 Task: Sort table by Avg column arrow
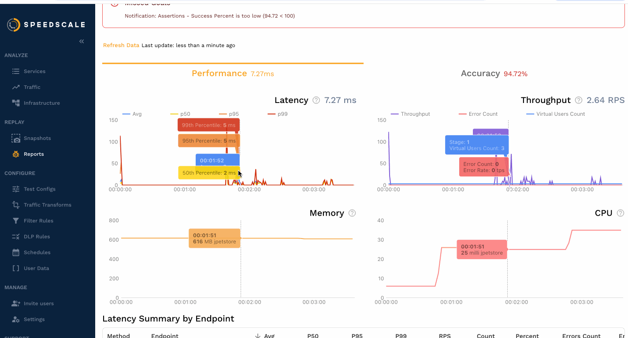pos(258,335)
